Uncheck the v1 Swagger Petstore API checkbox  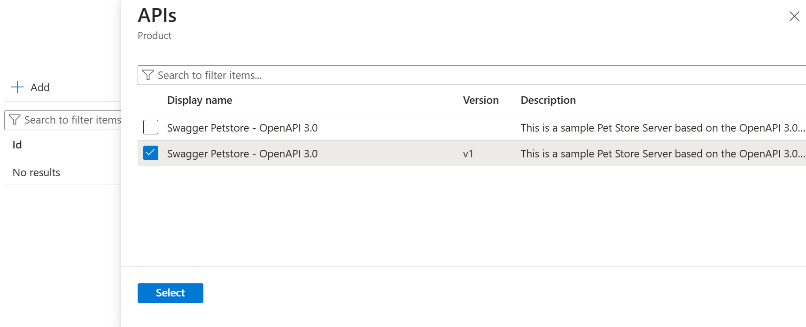click(x=151, y=153)
